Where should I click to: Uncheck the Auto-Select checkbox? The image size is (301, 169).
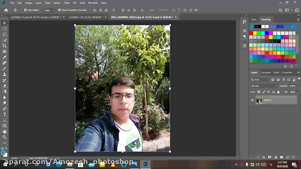tap(25, 10)
